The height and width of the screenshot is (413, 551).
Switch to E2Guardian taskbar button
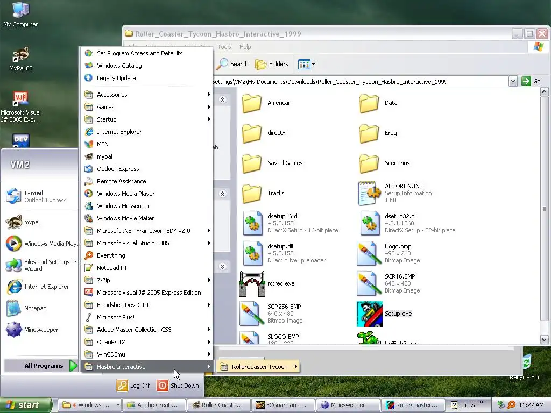283,405
